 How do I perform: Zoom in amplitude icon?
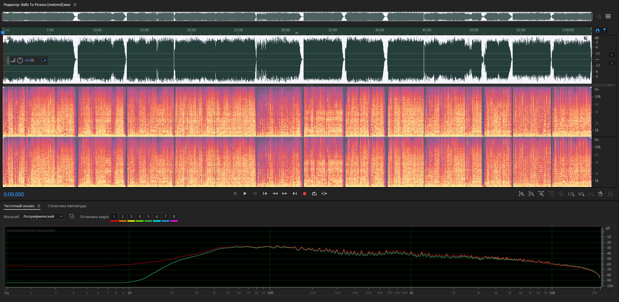pyautogui.click(x=522, y=194)
